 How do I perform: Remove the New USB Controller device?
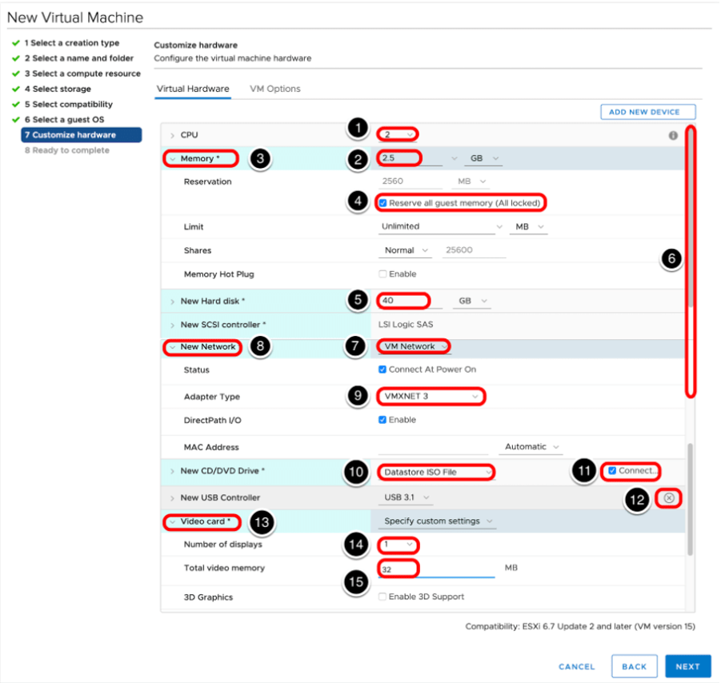click(669, 497)
